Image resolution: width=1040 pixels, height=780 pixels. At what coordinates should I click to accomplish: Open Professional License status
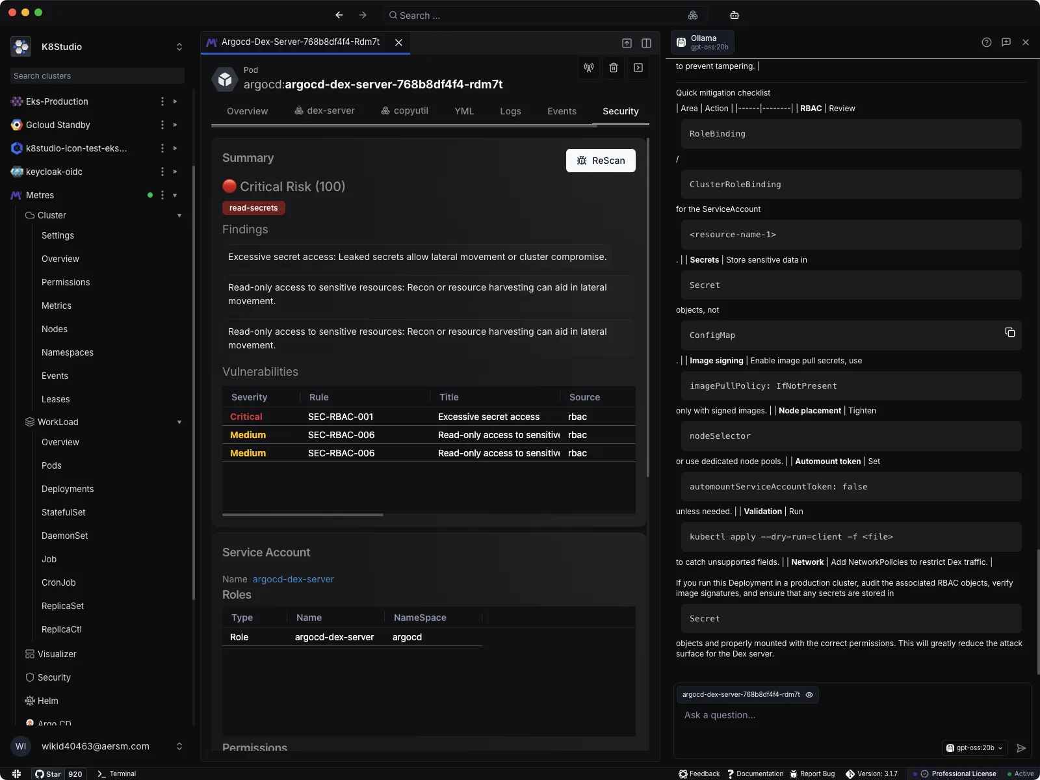click(958, 773)
